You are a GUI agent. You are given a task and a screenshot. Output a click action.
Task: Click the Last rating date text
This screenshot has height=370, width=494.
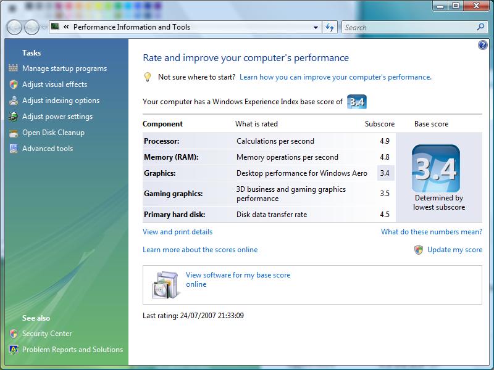click(x=193, y=316)
